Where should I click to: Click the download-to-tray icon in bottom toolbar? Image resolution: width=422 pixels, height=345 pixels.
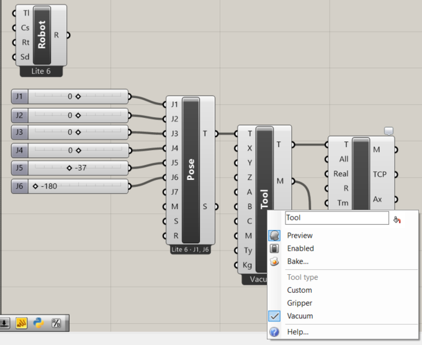coord(4,323)
